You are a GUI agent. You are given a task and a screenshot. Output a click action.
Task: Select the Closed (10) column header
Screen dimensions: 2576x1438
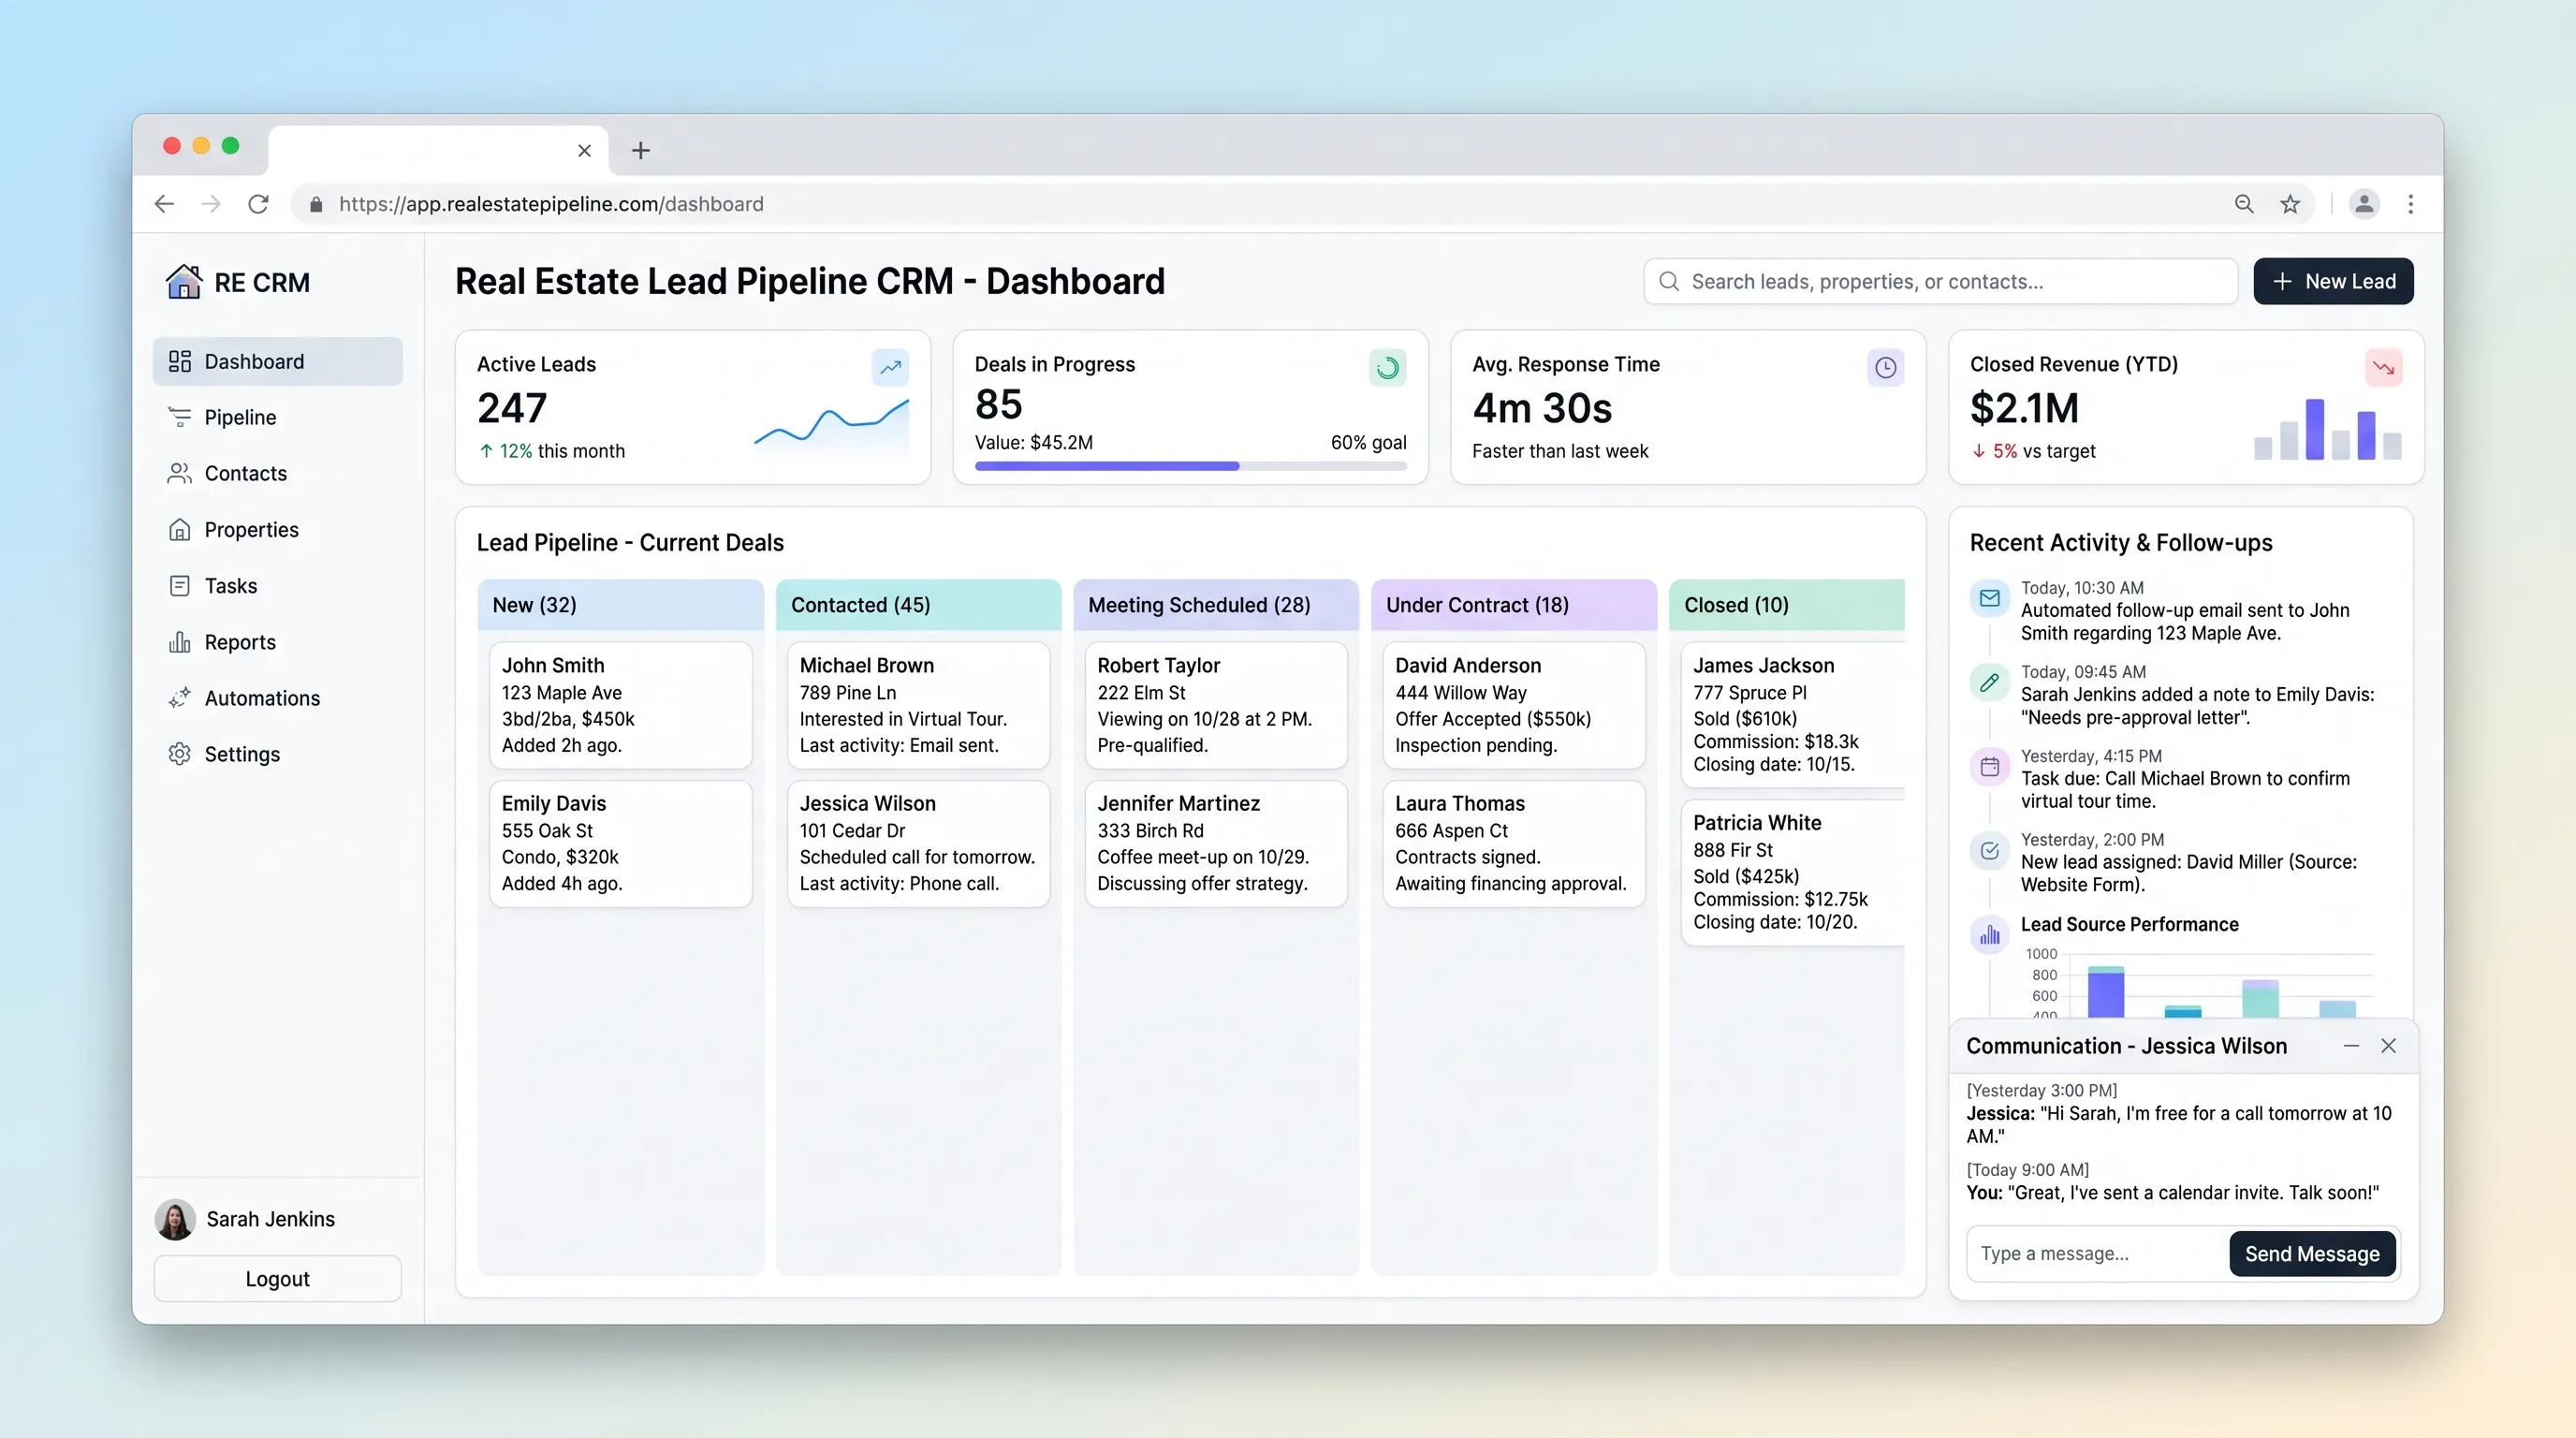click(1787, 605)
